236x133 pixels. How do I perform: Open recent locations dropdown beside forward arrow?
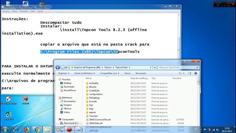tap(66, 68)
